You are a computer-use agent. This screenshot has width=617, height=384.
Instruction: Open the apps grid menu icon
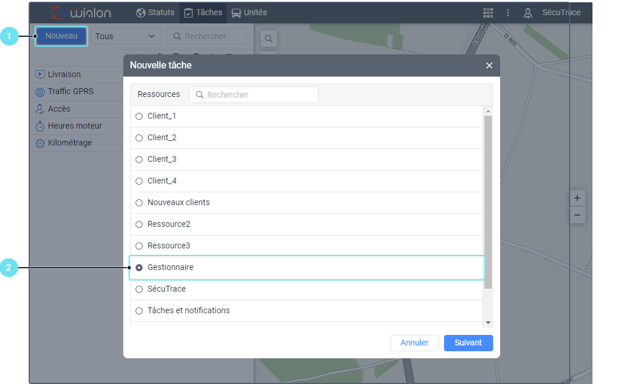(488, 13)
